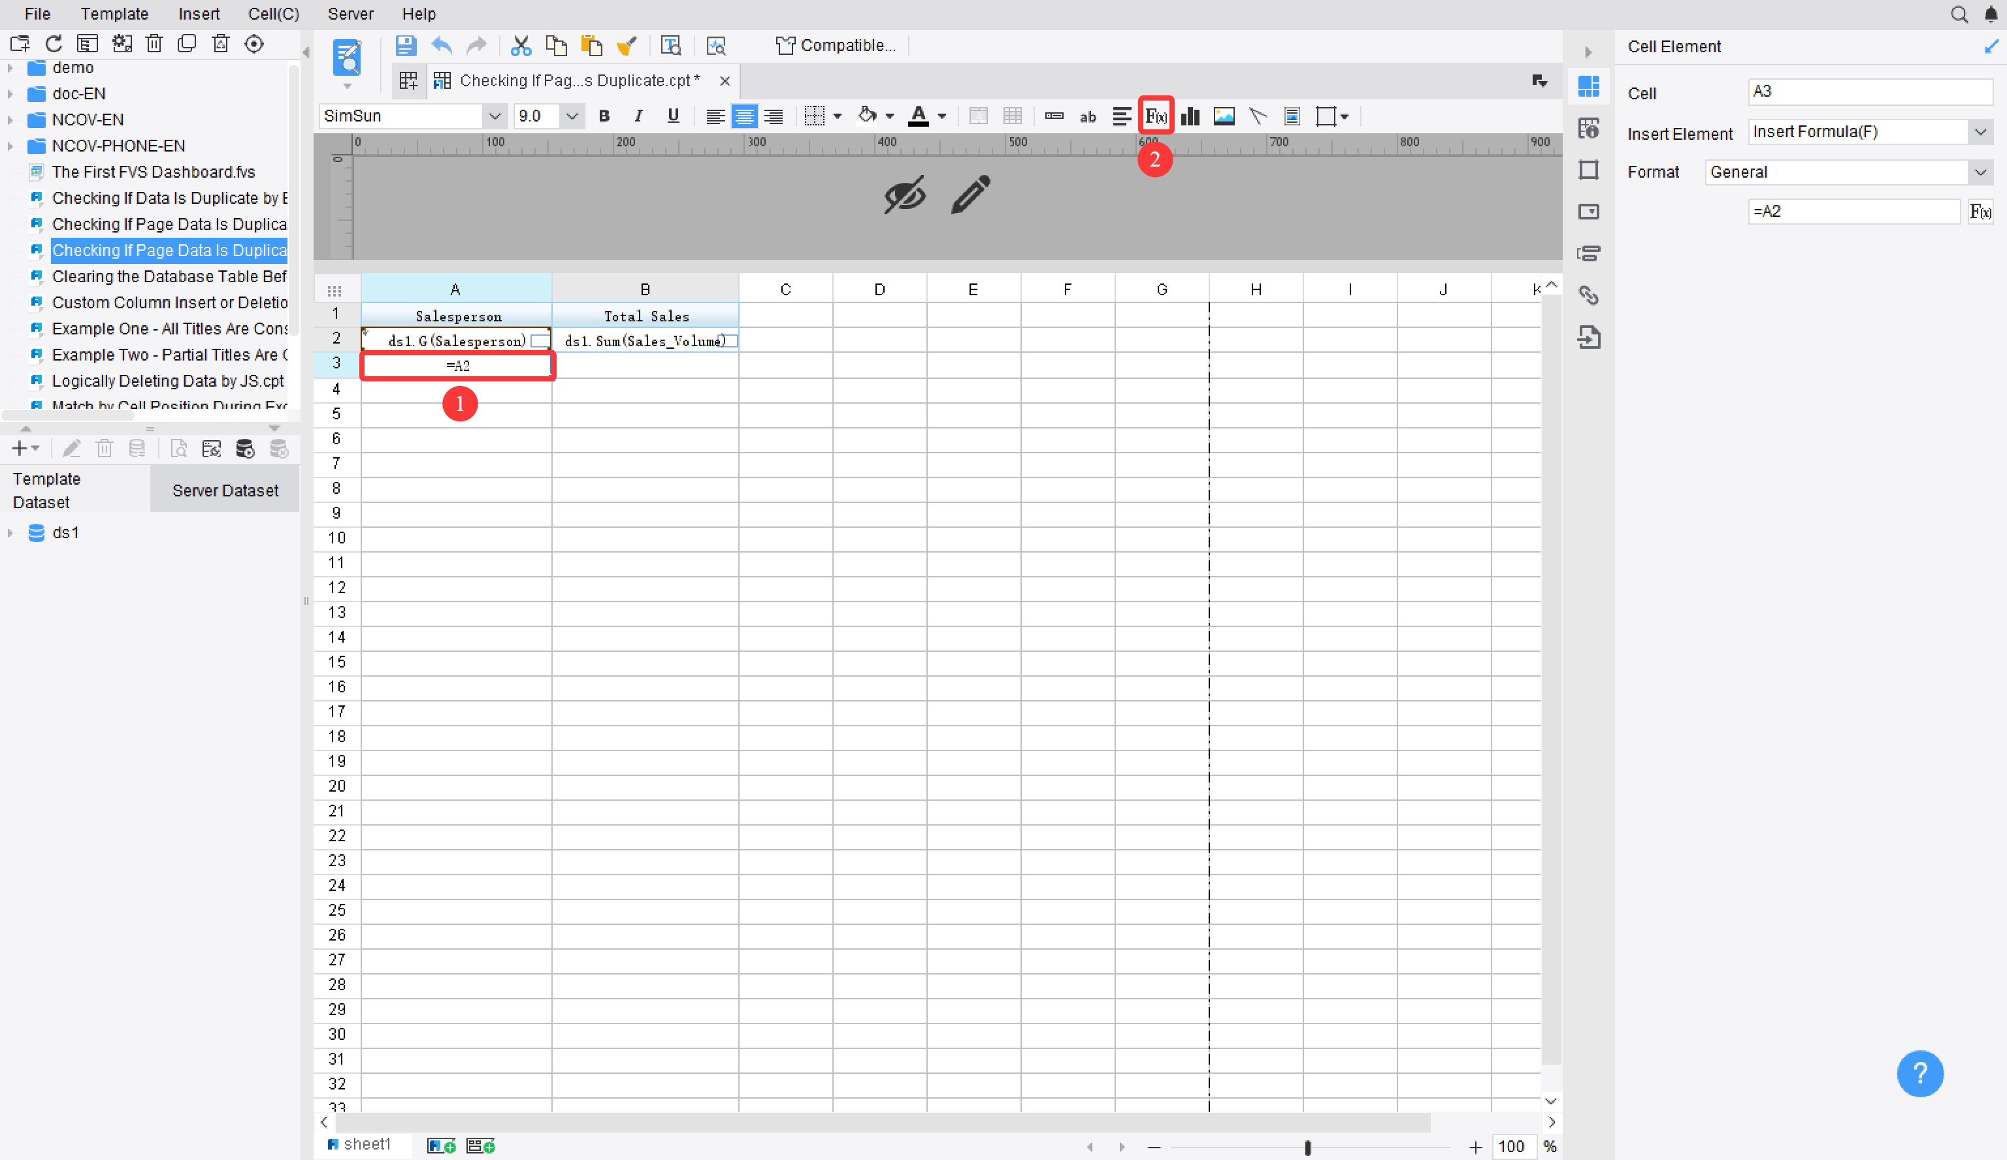Save the template with the save icon
This screenshot has height=1160, width=2007.
point(405,45)
